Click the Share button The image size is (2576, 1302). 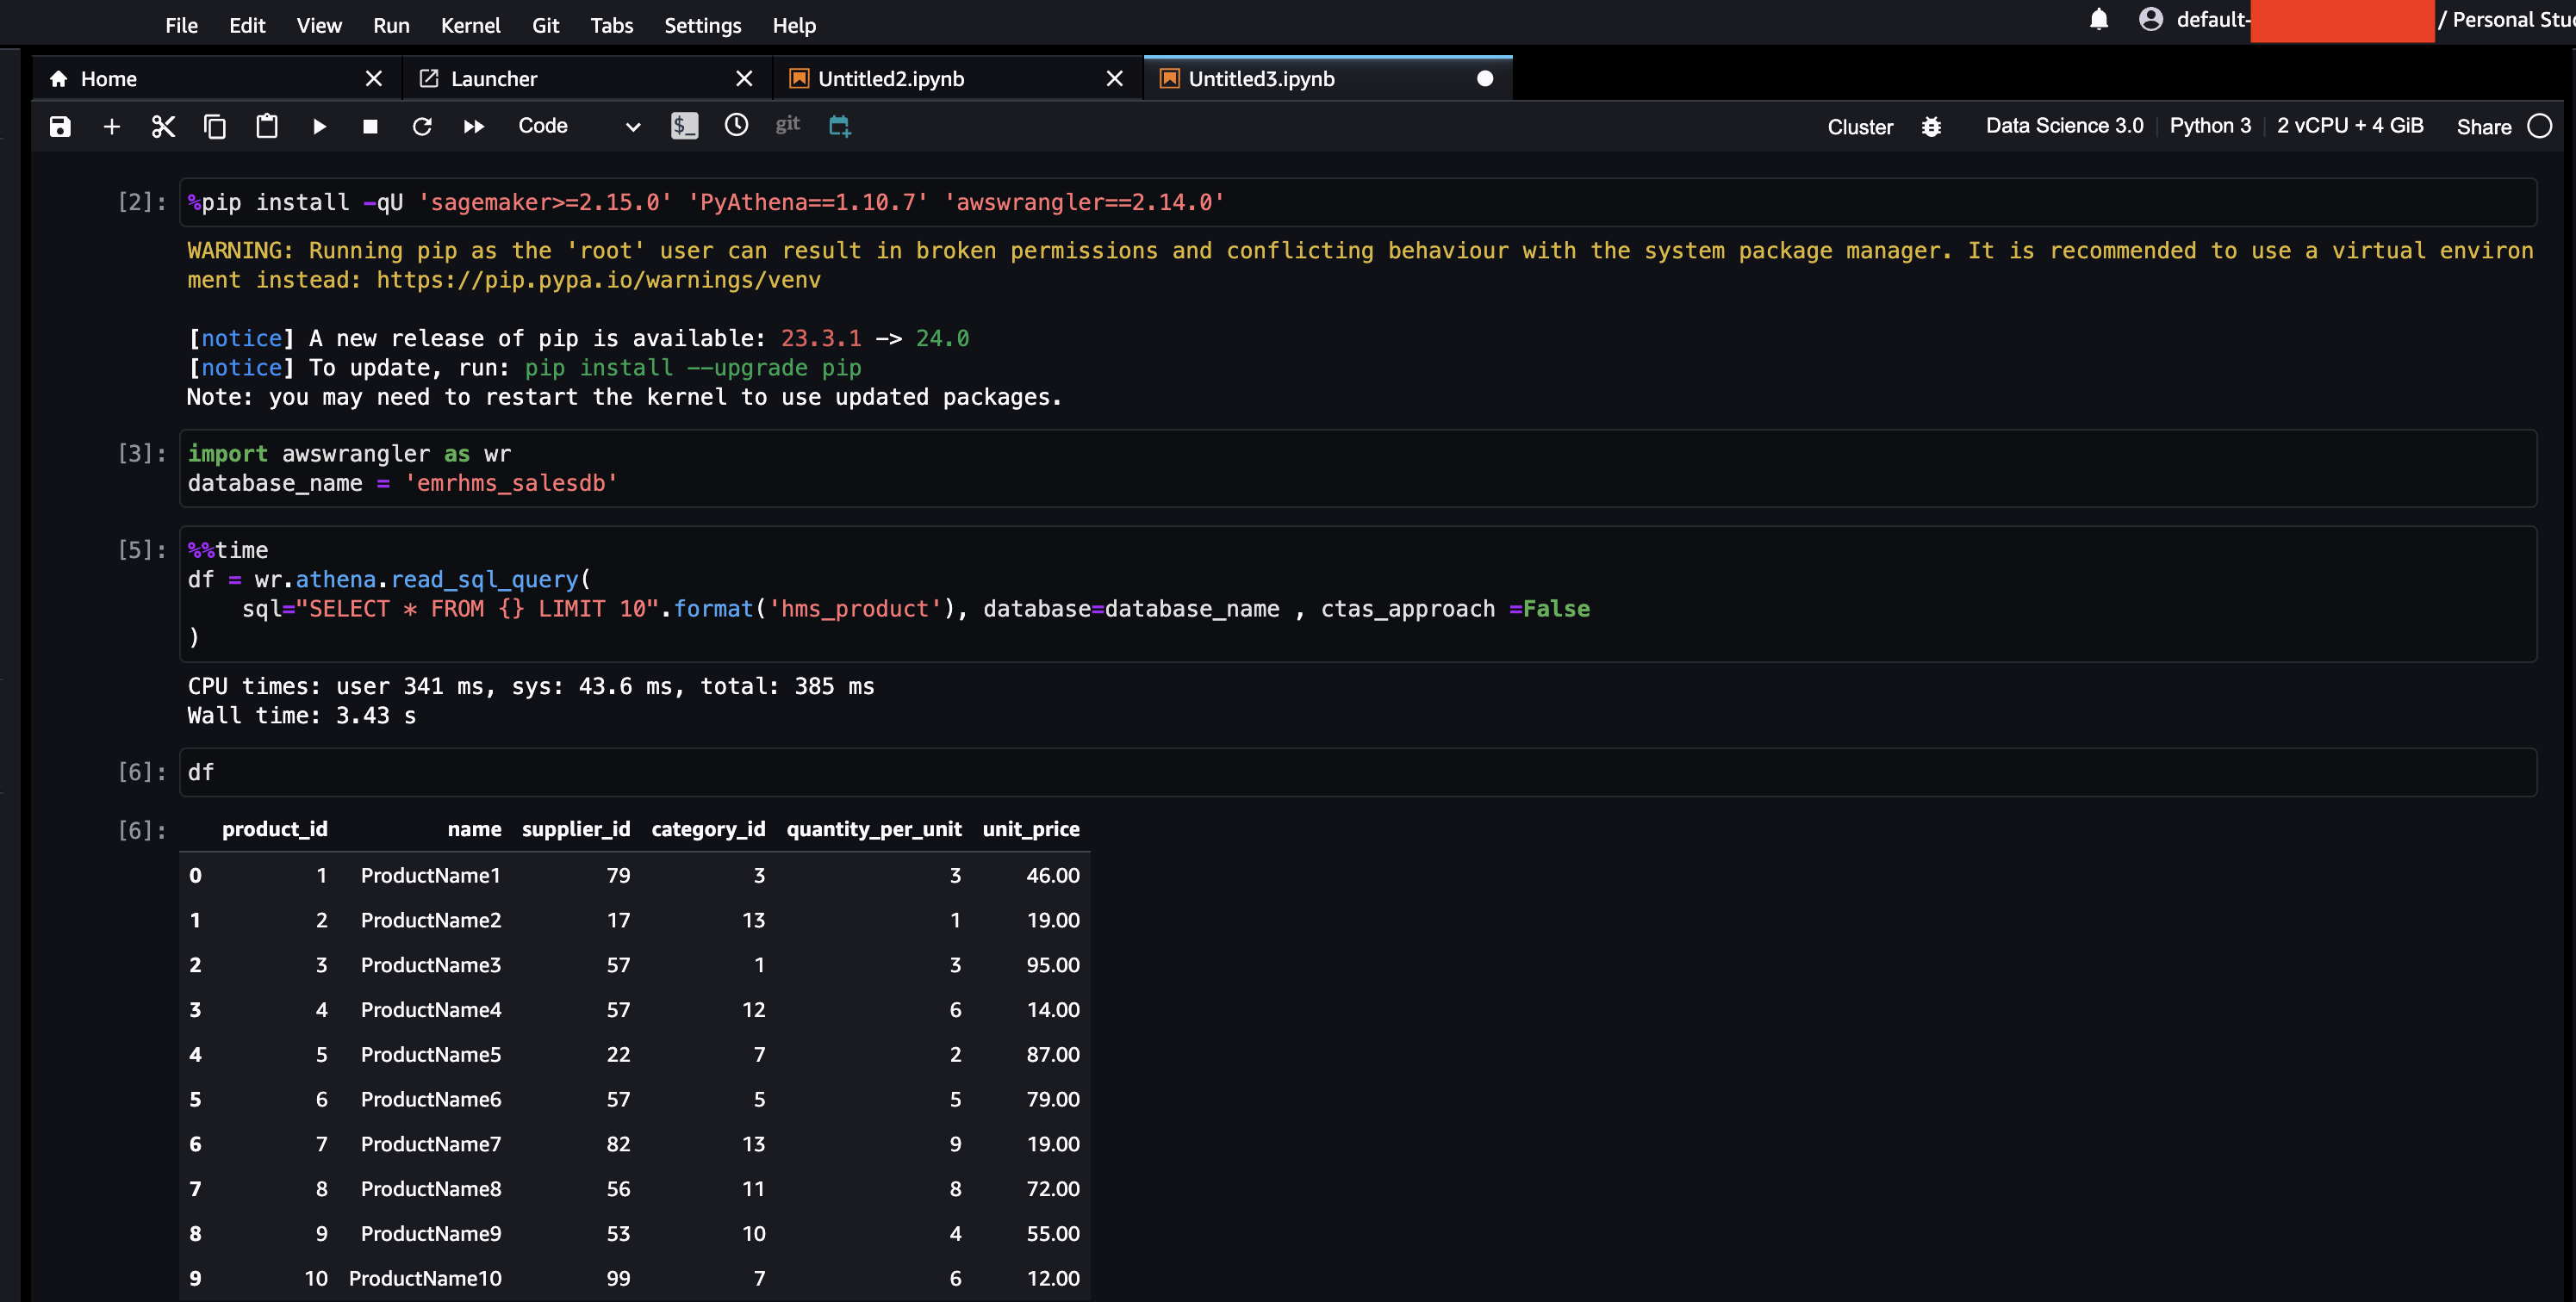[2483, 127]
